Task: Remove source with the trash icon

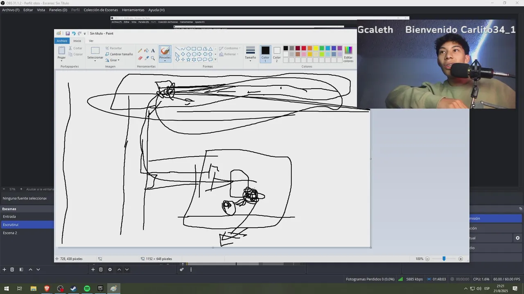Action: pyautogui.click(x=101, y=269)
